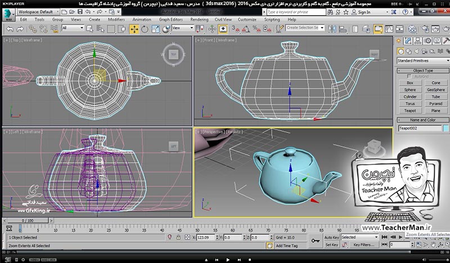The width and height of the screenshot is (450, 263).
Task: Toggle the Spinner Snap button
Action: pyautogui.click(x=267, y=29)
